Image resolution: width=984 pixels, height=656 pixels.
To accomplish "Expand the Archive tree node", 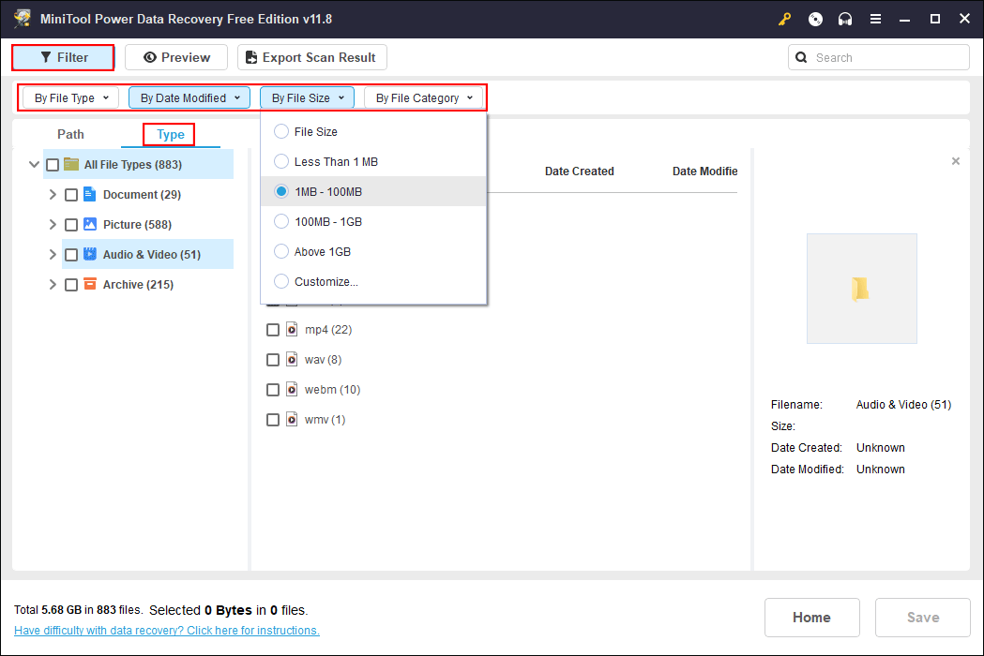I will click(53, 285).
